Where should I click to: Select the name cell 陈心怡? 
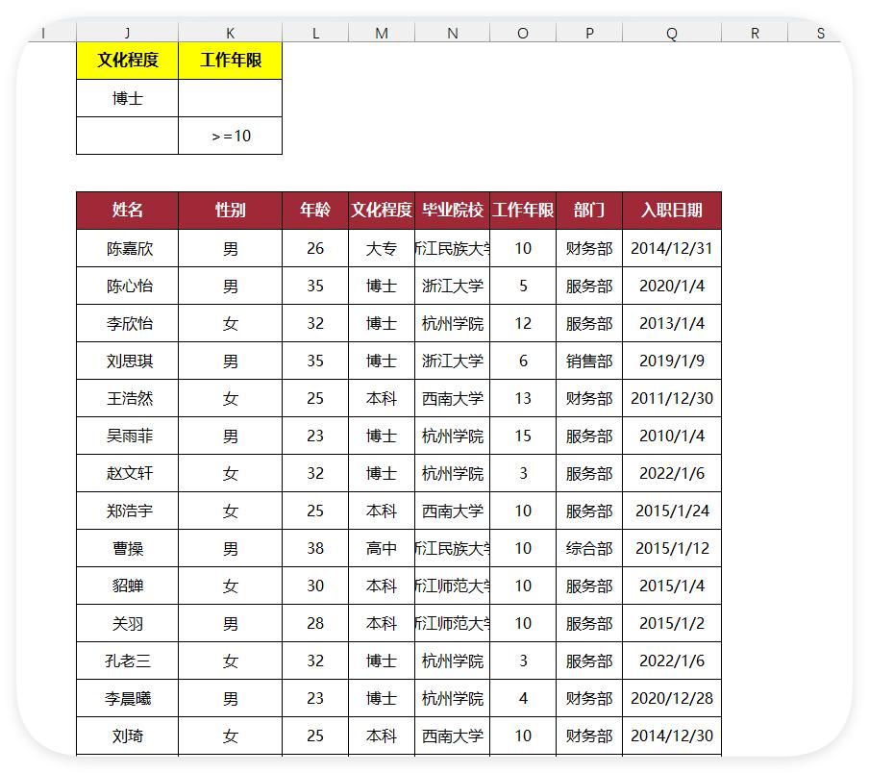click(x=127, y=286)
